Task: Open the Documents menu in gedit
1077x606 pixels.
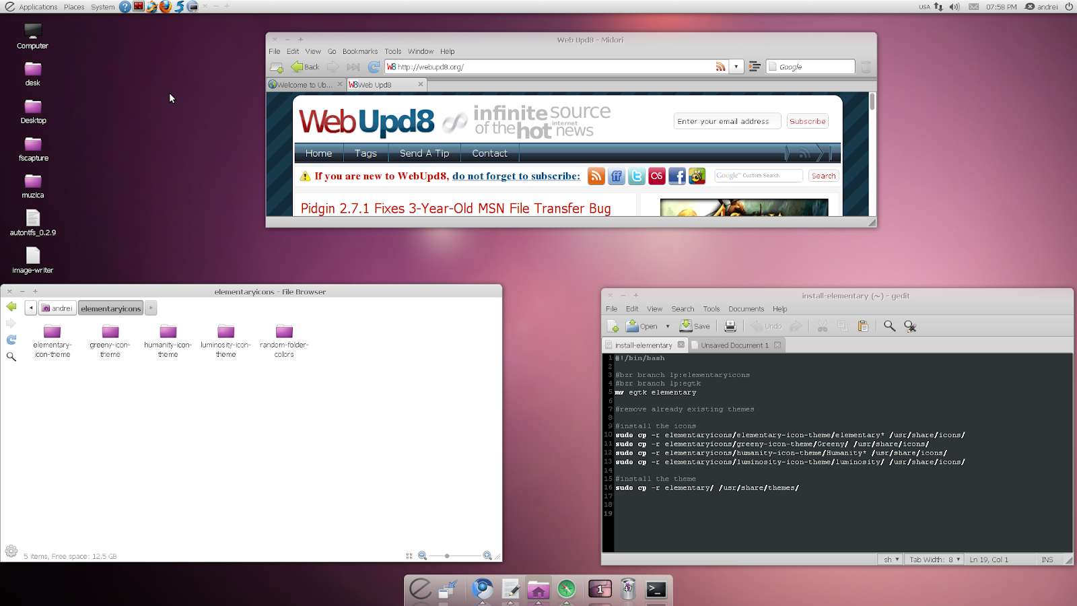Action: tap(746, 309)
